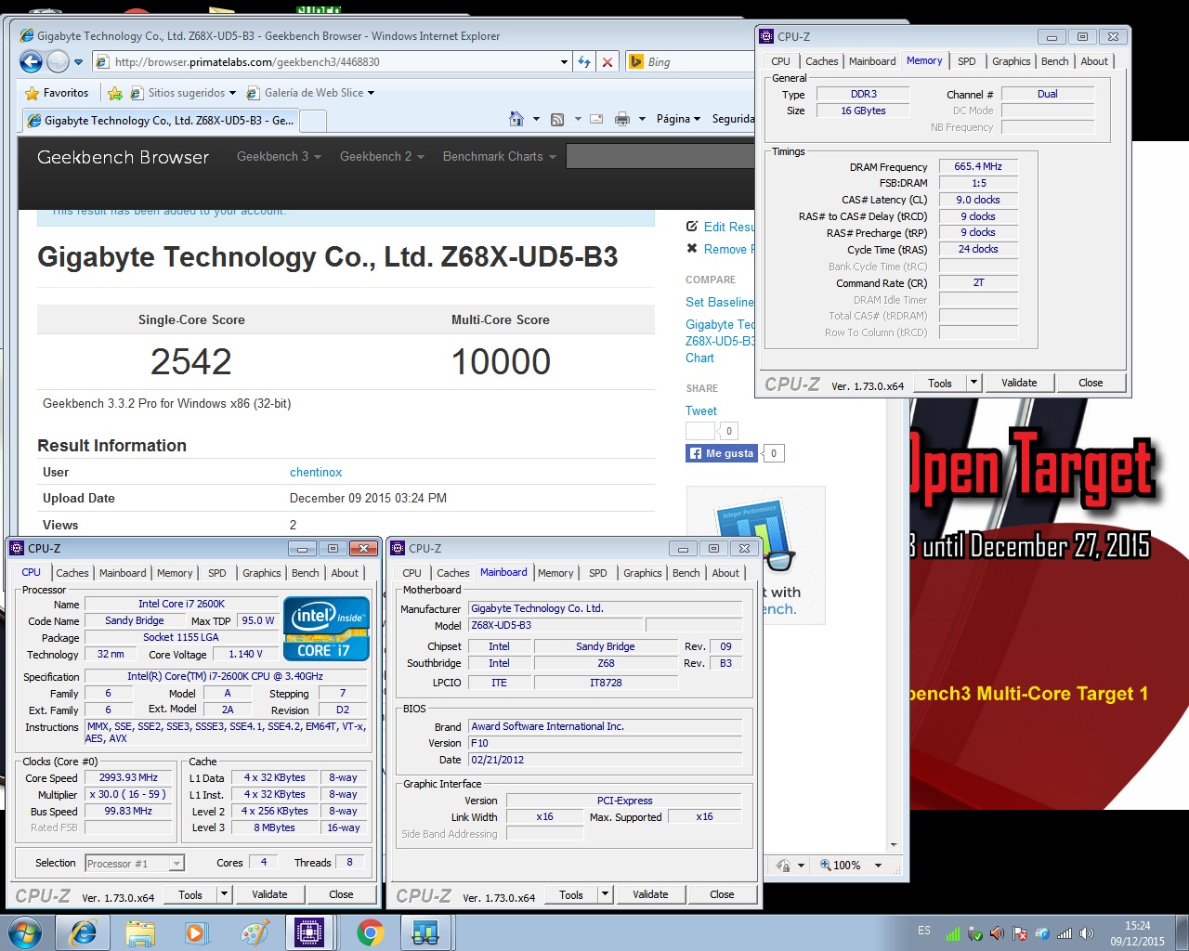The image size is (1189, 951).
Task: Open Internet Explorer from the taskbar
Action: [x=84, y=932]
